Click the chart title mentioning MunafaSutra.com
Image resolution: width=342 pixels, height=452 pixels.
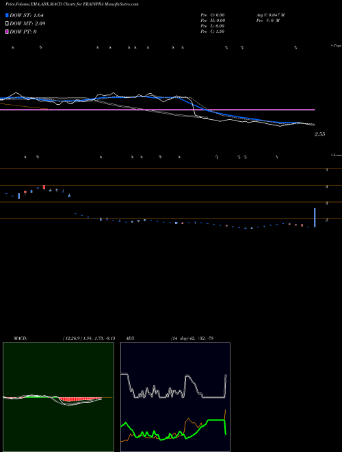tap(72, 5)
